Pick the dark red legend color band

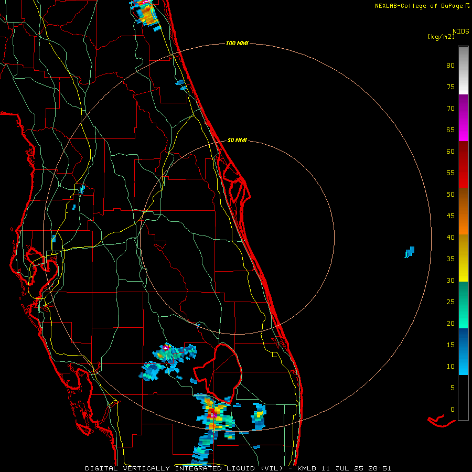point(463,165)
